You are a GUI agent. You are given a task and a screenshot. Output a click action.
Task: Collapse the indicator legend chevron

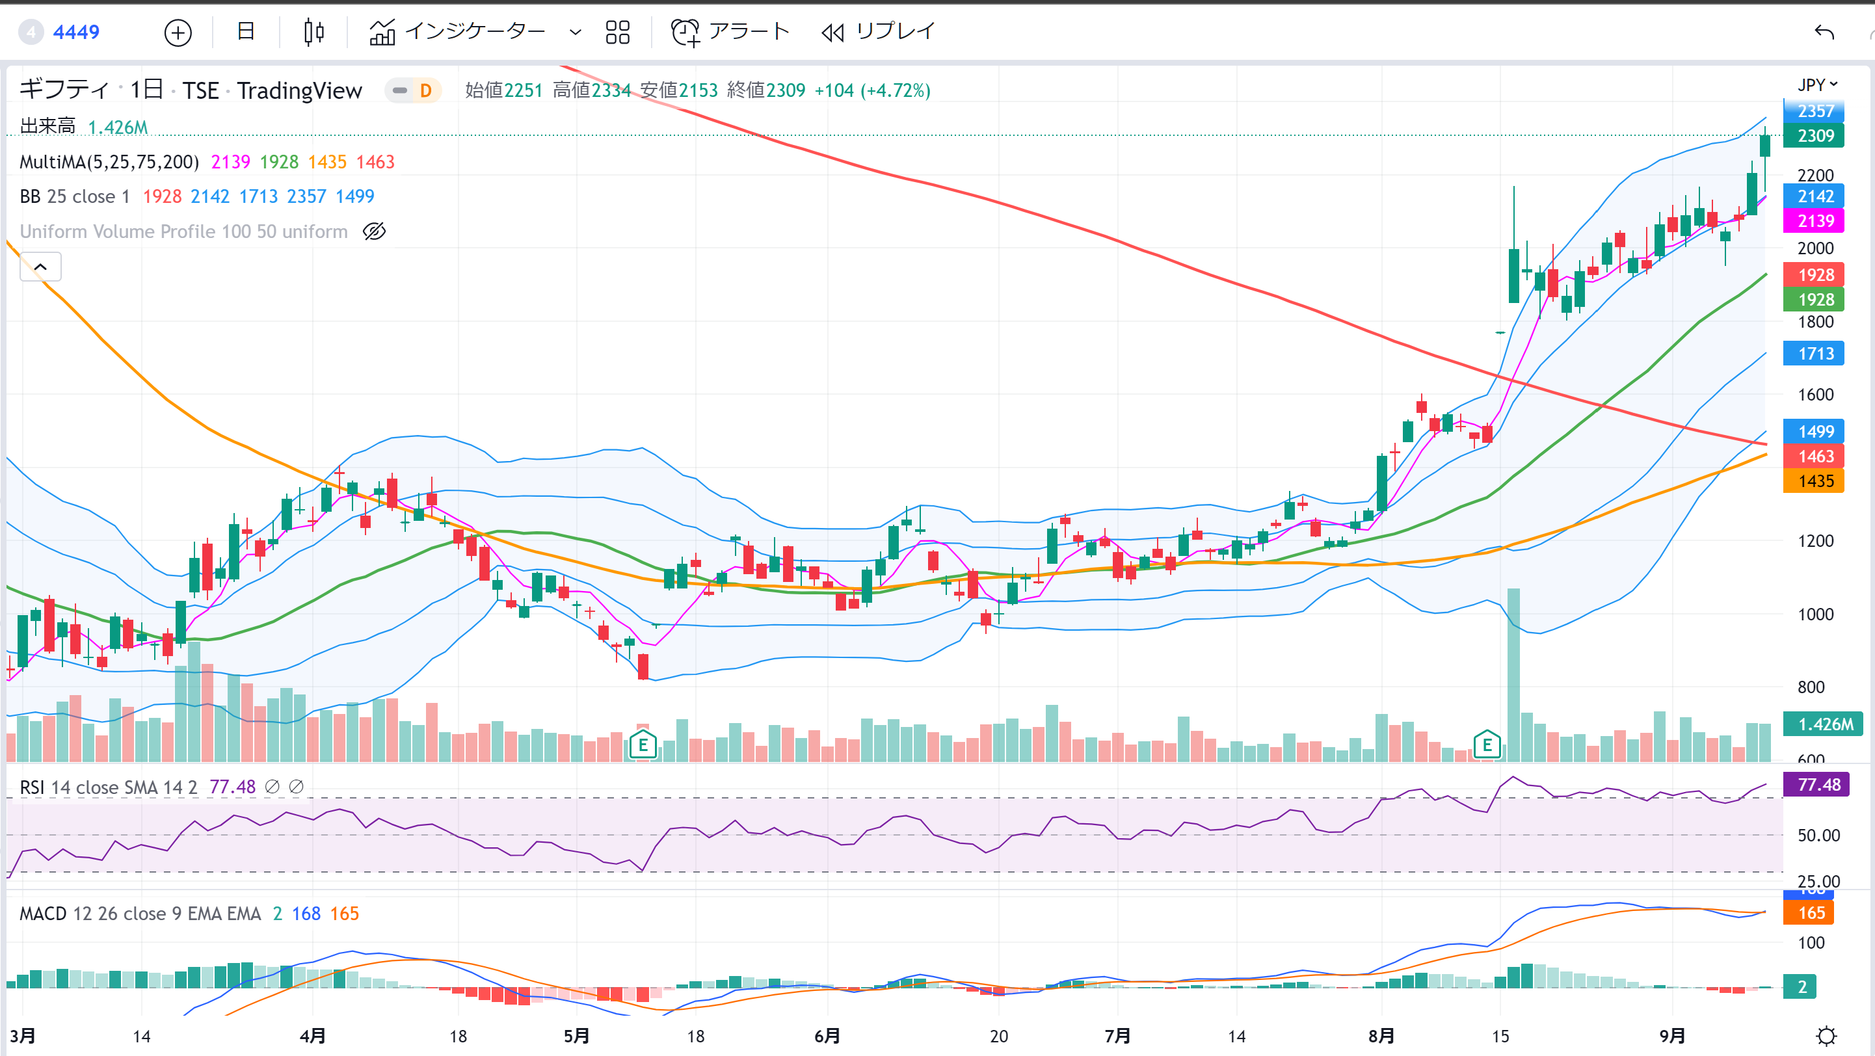point(41,267)
